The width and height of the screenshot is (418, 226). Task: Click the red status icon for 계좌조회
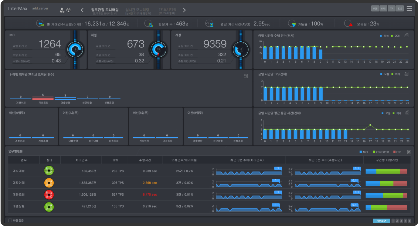point(49,194)
